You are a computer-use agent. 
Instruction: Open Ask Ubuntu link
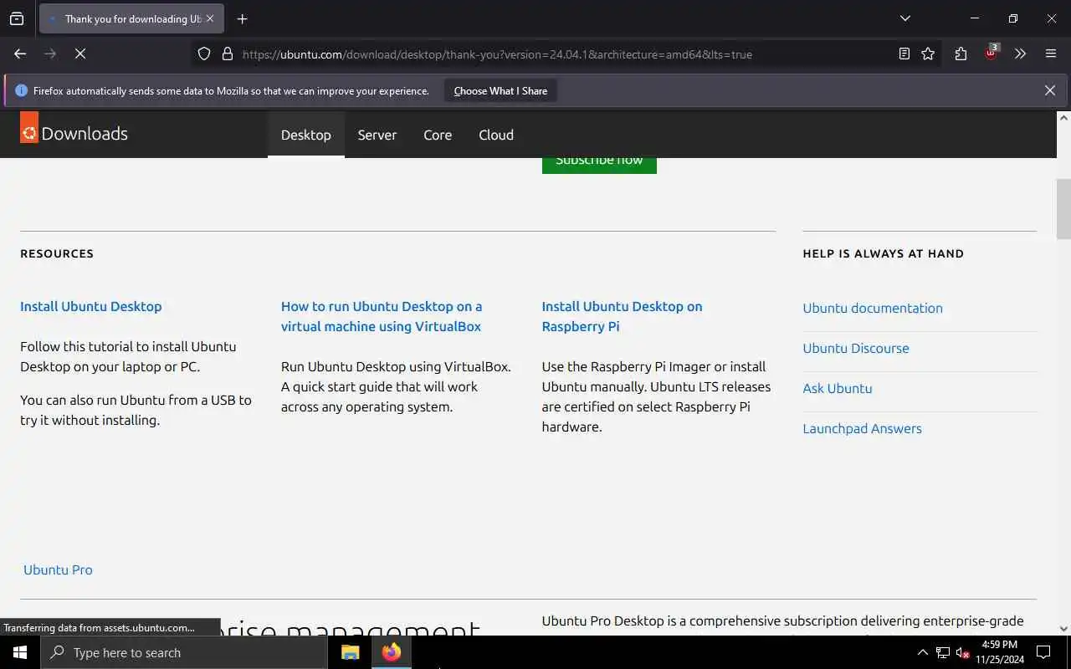click(838, 388)
